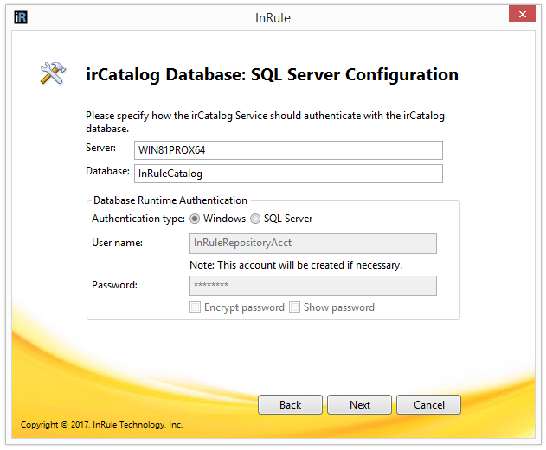Cancel the configuration wizard
The width and height of the screenshot is (546, 450).
click(428, 405)
